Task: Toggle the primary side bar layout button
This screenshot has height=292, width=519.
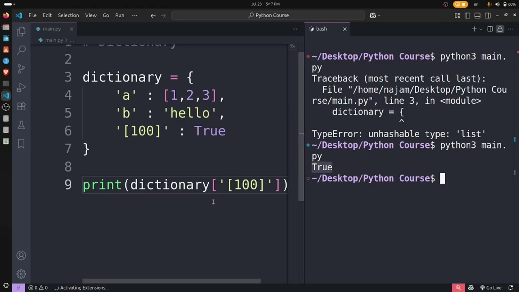Action: [468, 15]
